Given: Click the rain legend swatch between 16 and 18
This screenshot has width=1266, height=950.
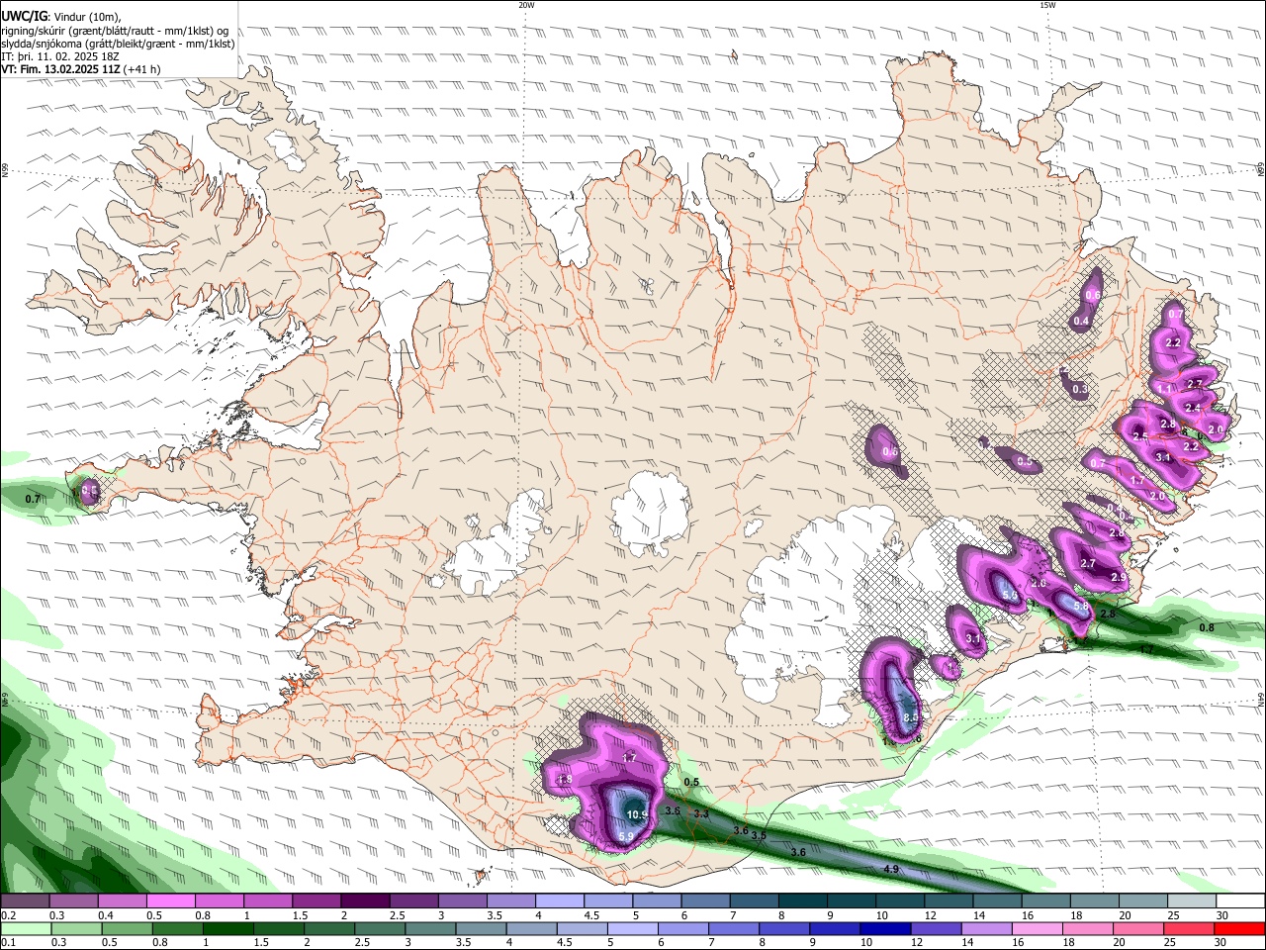Looking at the screenshot, I should click(1040, 928).
